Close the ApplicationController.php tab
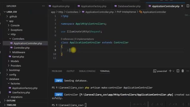The height and width of the screenshot is (107, 190). click(182, 6)
